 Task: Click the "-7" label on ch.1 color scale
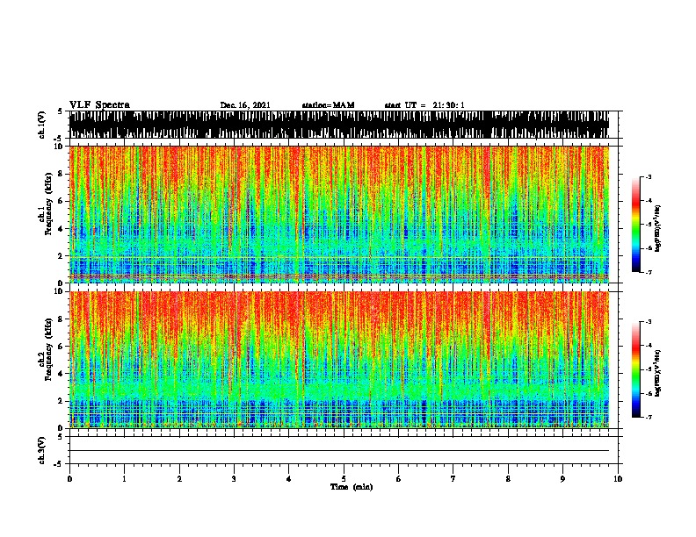pyautogui.click(x=649, y=272)
